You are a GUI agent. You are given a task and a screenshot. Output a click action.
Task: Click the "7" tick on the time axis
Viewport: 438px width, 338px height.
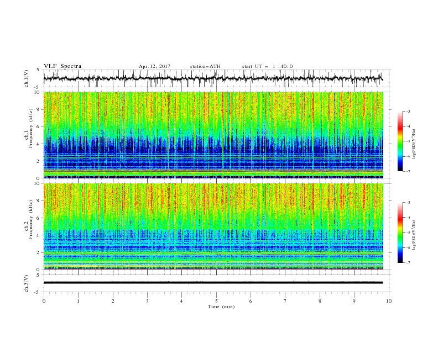coord(285,301)
